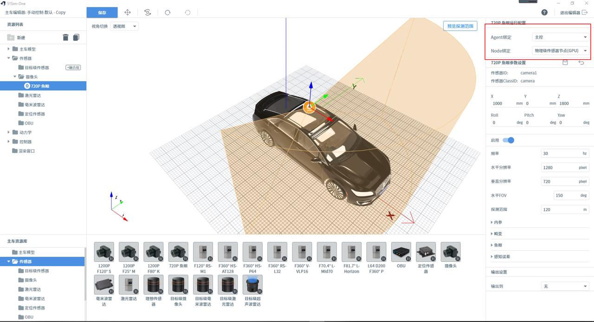
Task: Select 摄像头 in the 主车资源库 tree
Action: (31, 280)
